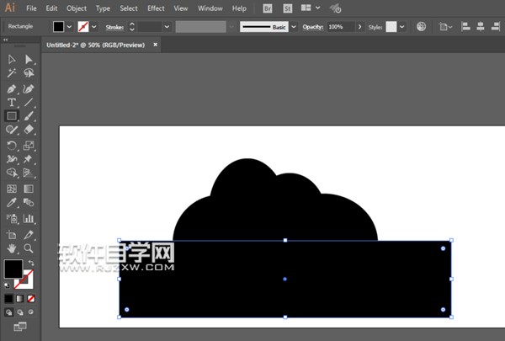
Task: Open the Object menu
Action: pos(77,8)
